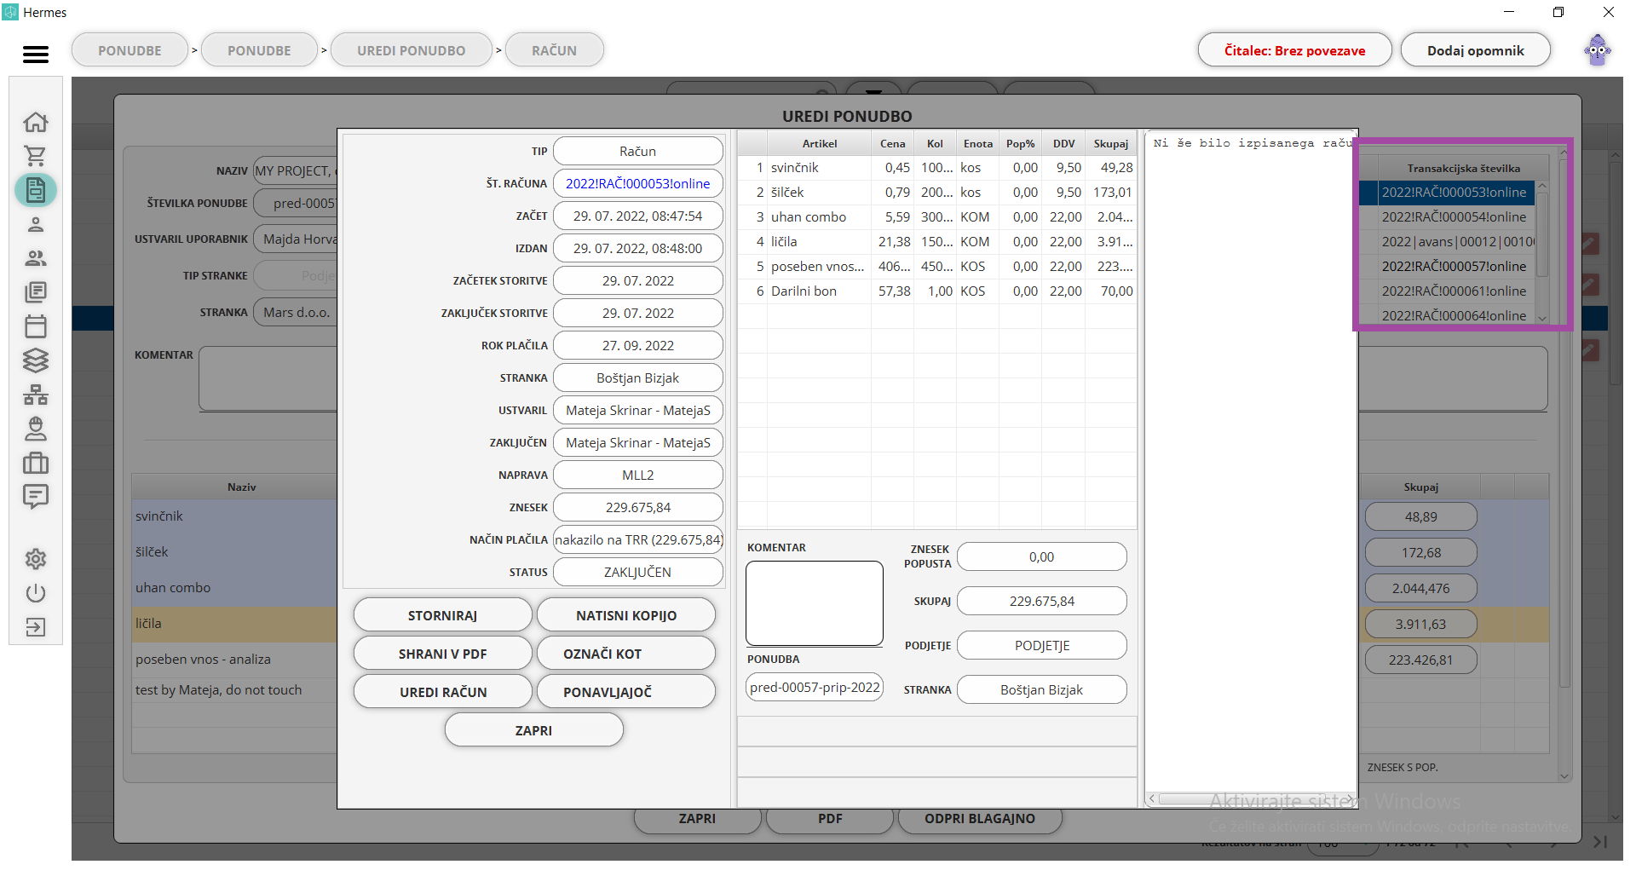
Task: Open the settings gear sidebar icon
Action: tap(36, 559)
